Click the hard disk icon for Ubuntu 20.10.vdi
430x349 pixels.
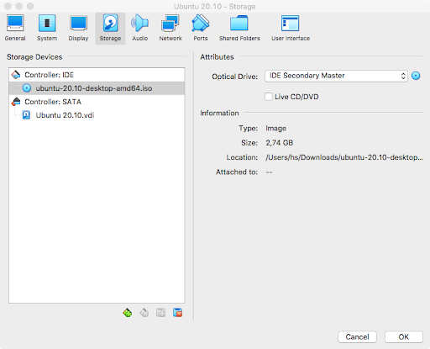[x=26, y=115]
